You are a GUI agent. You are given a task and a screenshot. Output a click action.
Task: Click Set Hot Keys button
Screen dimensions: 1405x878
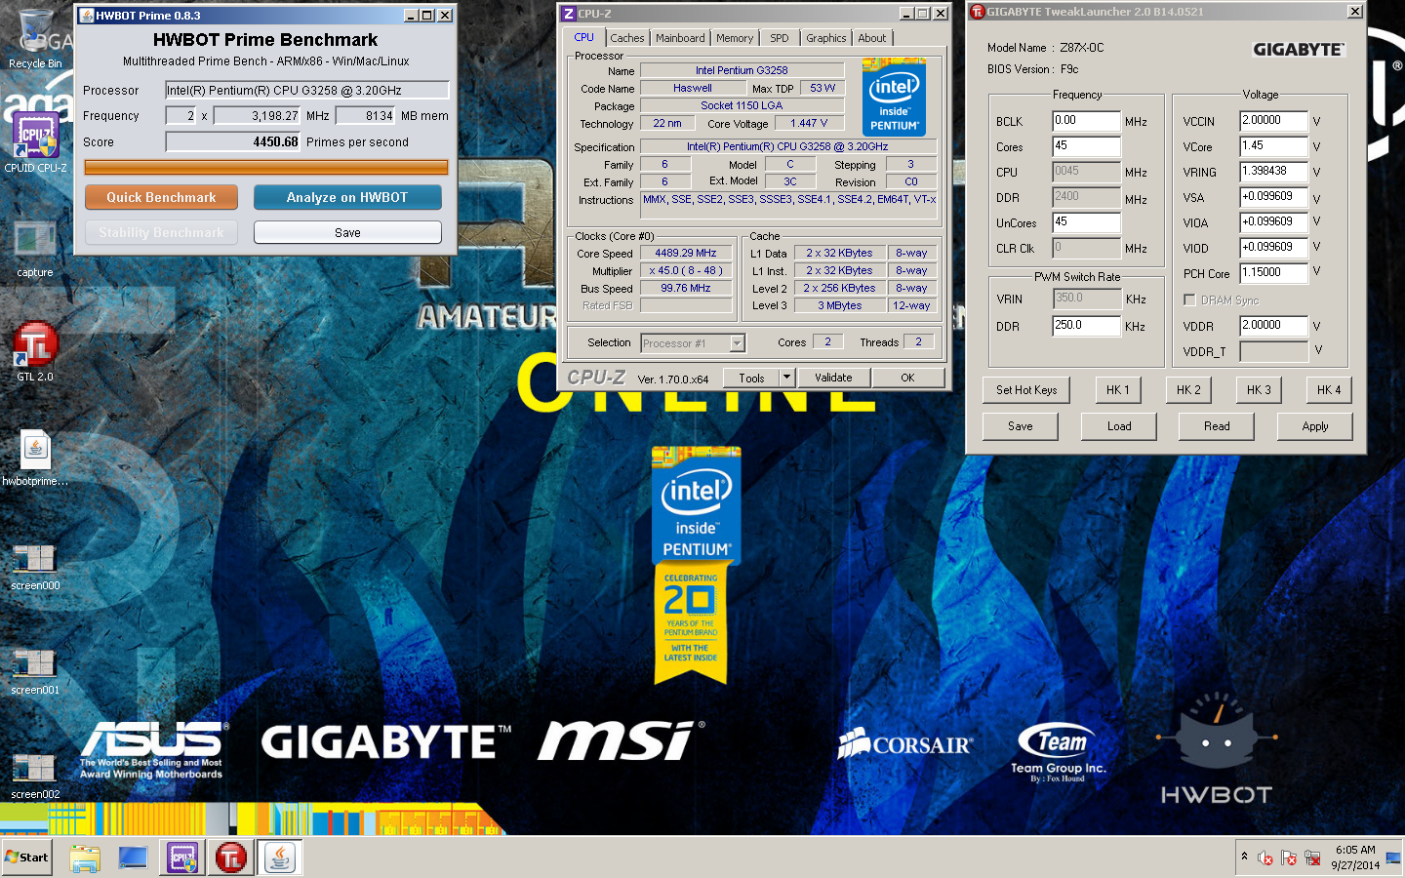1026,390
